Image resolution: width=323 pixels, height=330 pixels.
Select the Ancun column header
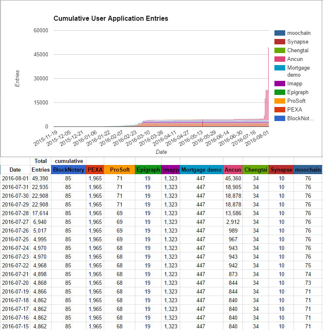point(233,170)
